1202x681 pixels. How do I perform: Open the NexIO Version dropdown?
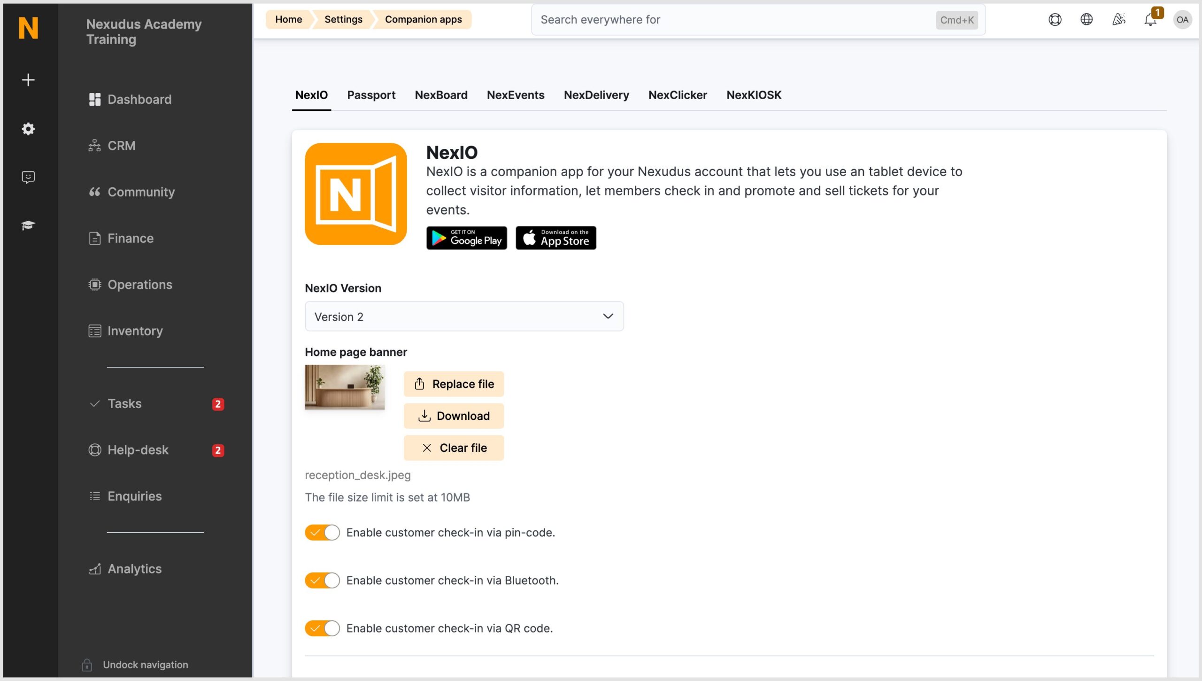point(464,316)
